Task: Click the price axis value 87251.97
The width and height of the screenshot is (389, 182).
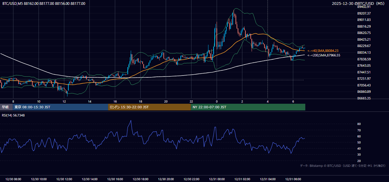Action: (x=364, y=79)
